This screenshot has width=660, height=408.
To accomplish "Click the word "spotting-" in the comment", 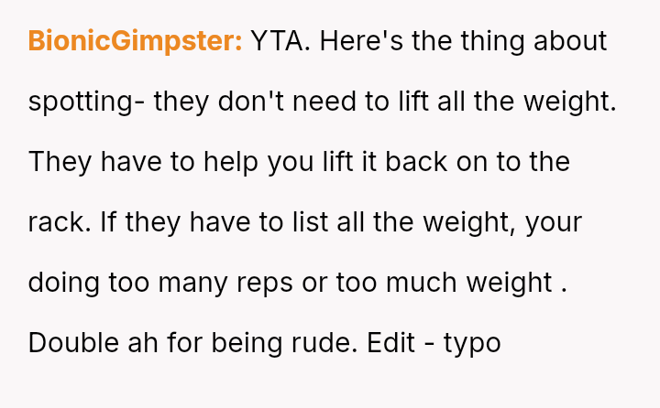I will 87,102.
